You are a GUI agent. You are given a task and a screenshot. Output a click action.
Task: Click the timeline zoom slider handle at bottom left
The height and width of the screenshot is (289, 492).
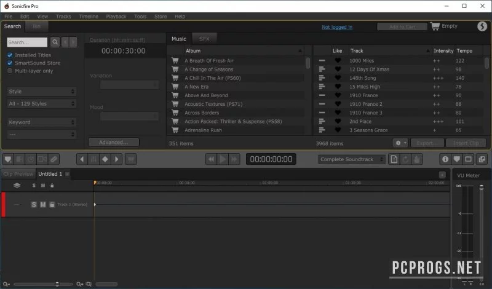(x=57, y=284)
